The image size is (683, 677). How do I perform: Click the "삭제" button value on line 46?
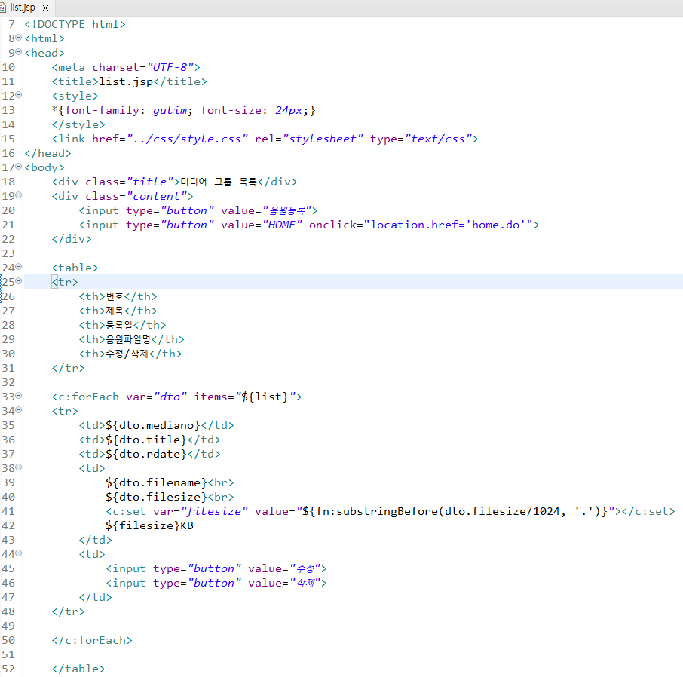305,583
